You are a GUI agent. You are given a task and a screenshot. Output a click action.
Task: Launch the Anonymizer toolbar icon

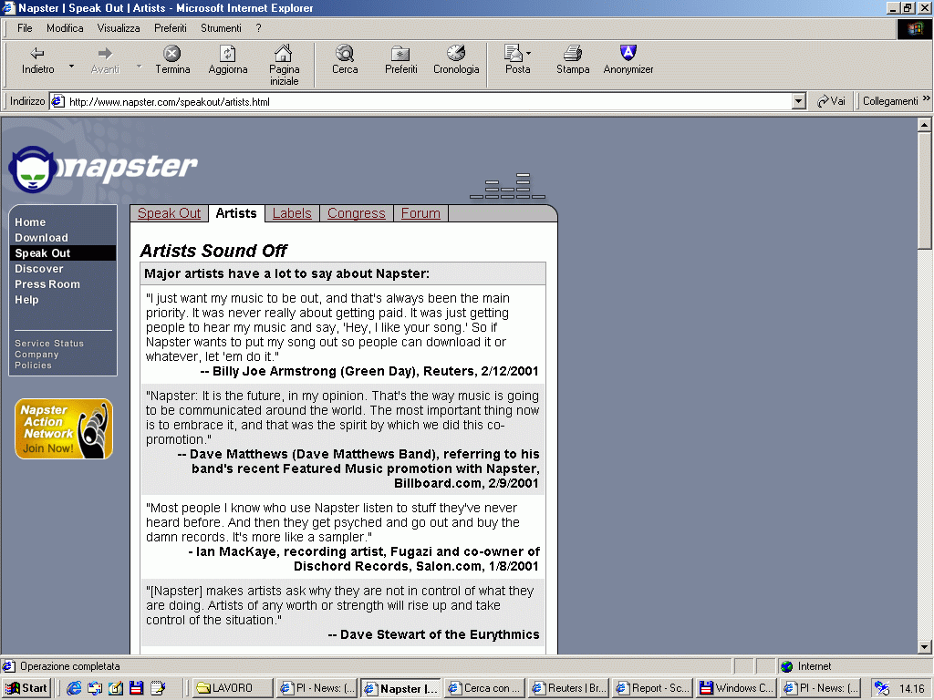coord(628,55)
